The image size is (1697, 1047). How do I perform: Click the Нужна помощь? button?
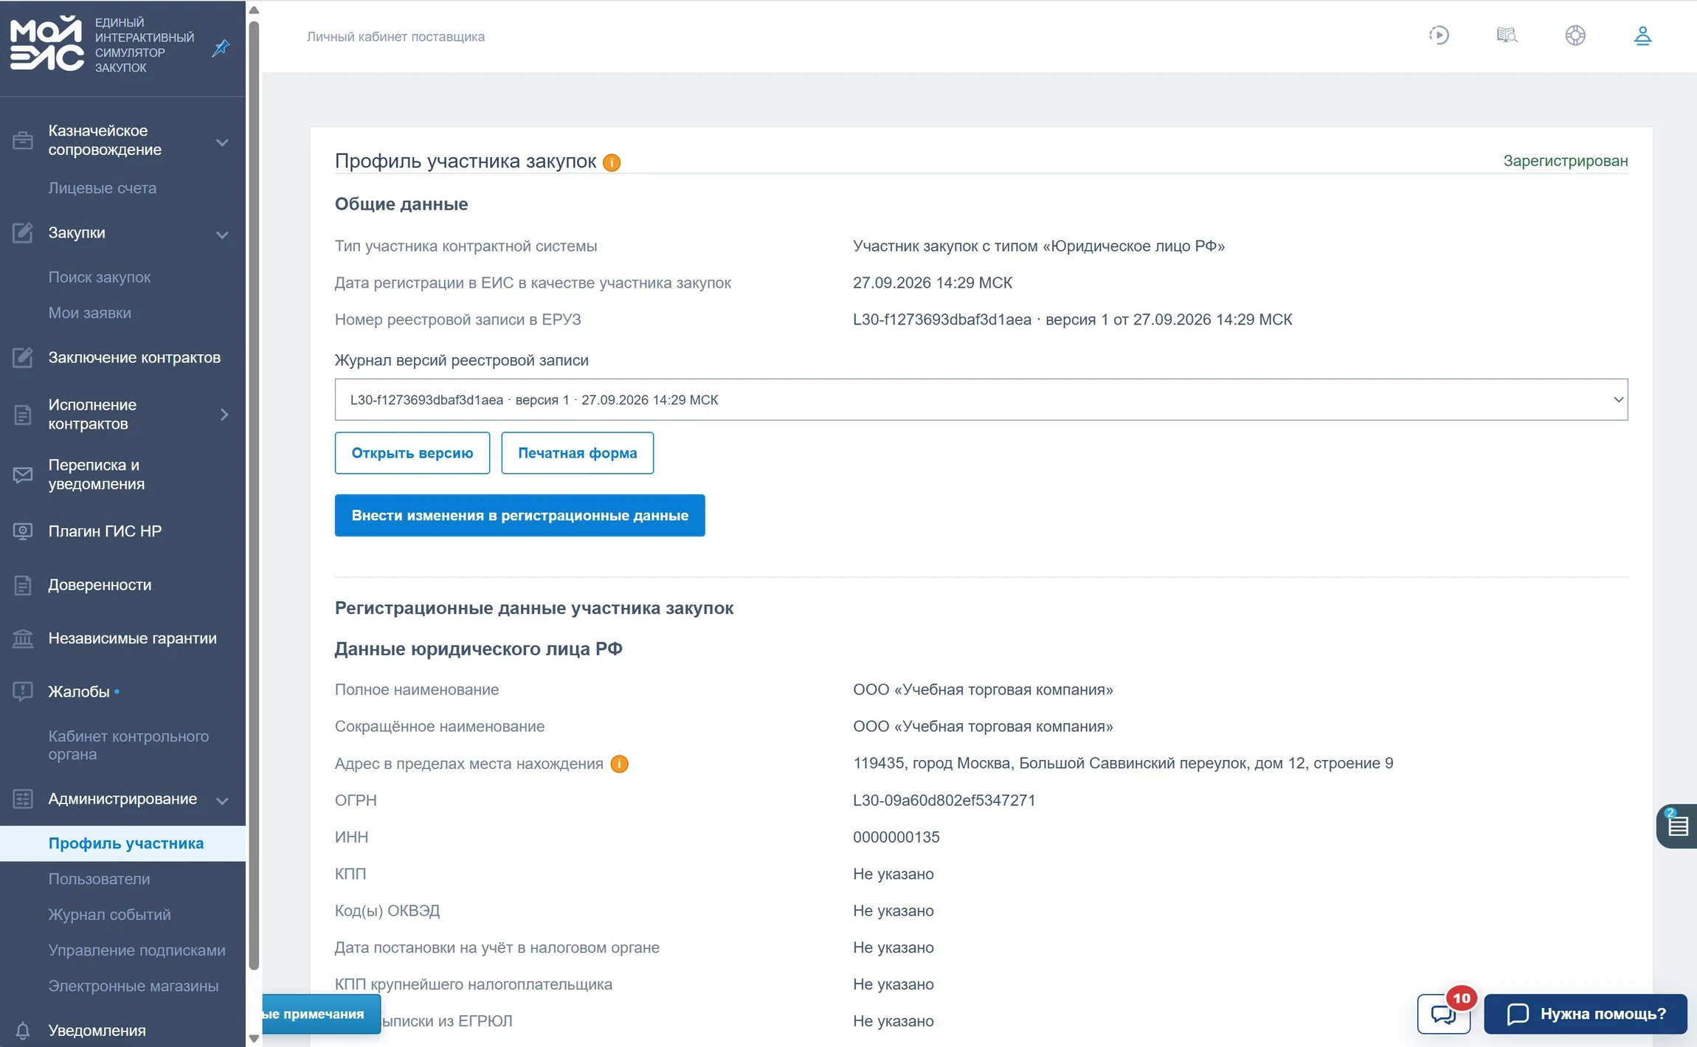1585,1014
